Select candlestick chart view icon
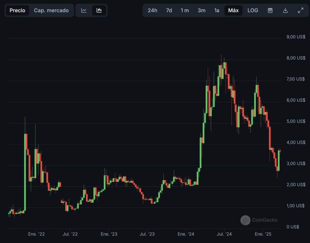The width and height of the screenshot is (310, 243). (x=99, y=10)
